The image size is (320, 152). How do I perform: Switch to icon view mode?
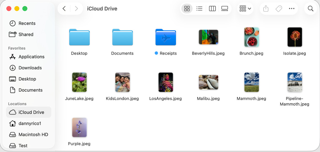[187, 9]
